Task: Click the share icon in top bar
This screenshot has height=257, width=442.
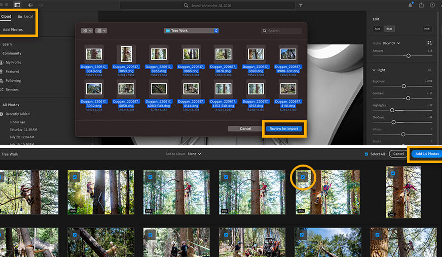Action: (x=421, y=5)
